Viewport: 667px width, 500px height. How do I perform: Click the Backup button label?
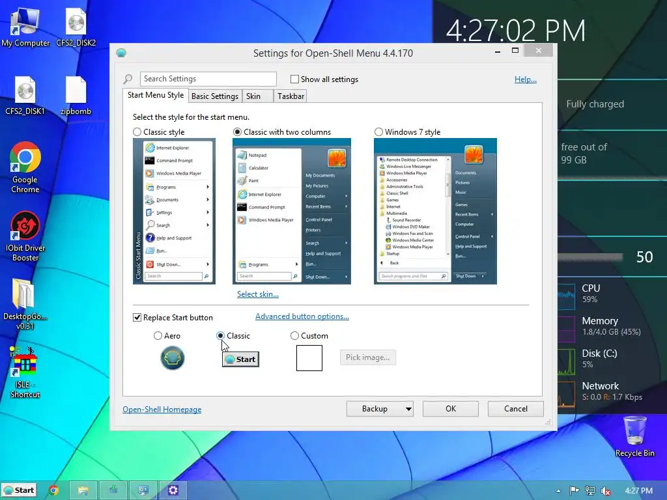375,409
